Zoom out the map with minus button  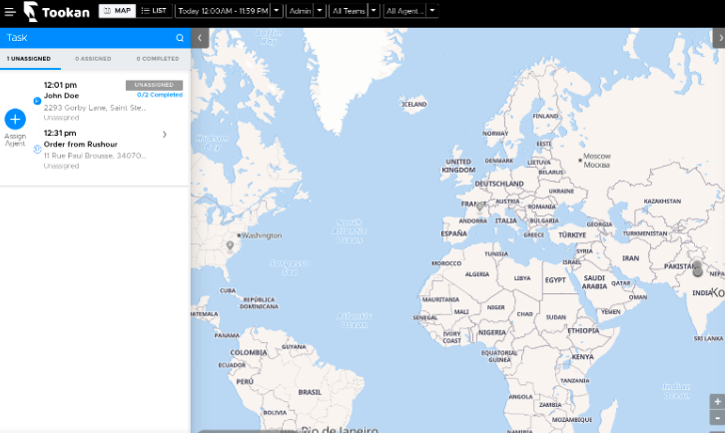[717, 418]
